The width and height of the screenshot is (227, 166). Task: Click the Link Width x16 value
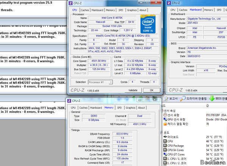click(206, 70)
